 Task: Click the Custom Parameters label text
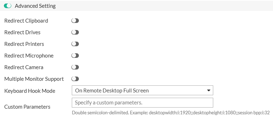click(27, 107)
